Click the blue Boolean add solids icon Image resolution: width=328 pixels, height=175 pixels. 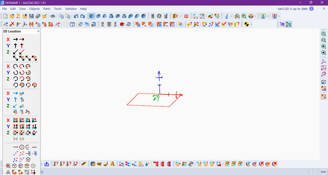[137, 24]
